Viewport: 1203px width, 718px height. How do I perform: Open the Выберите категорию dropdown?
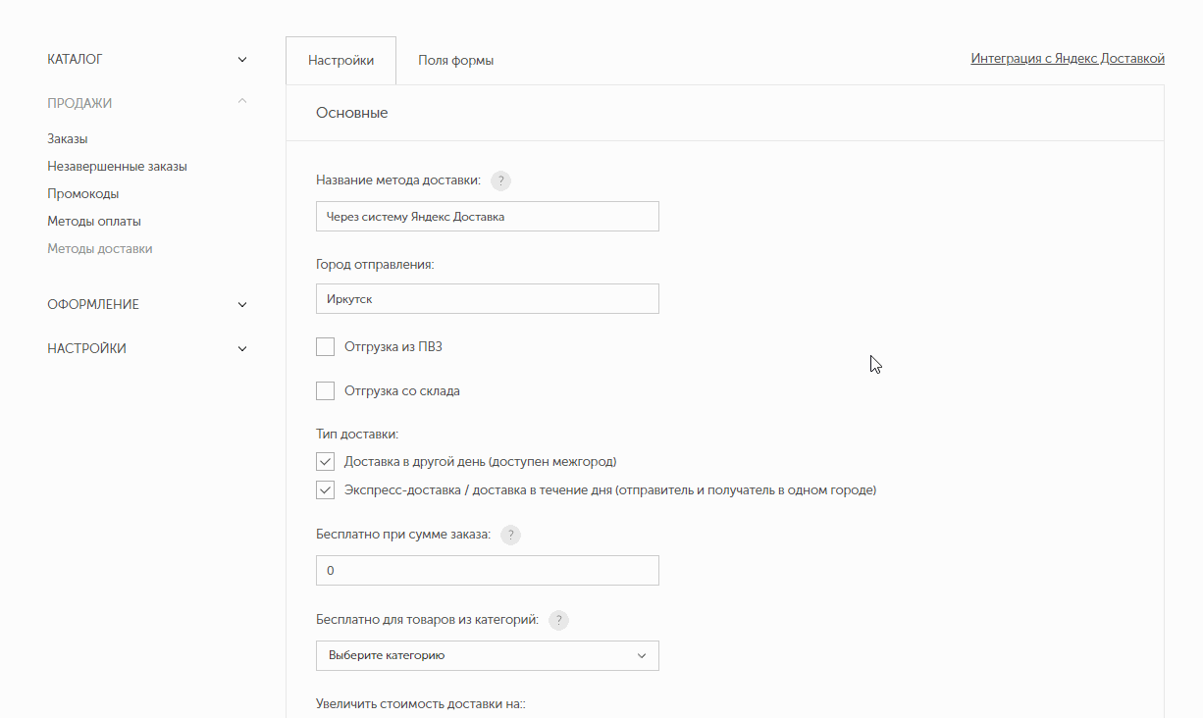coord(487,655)
